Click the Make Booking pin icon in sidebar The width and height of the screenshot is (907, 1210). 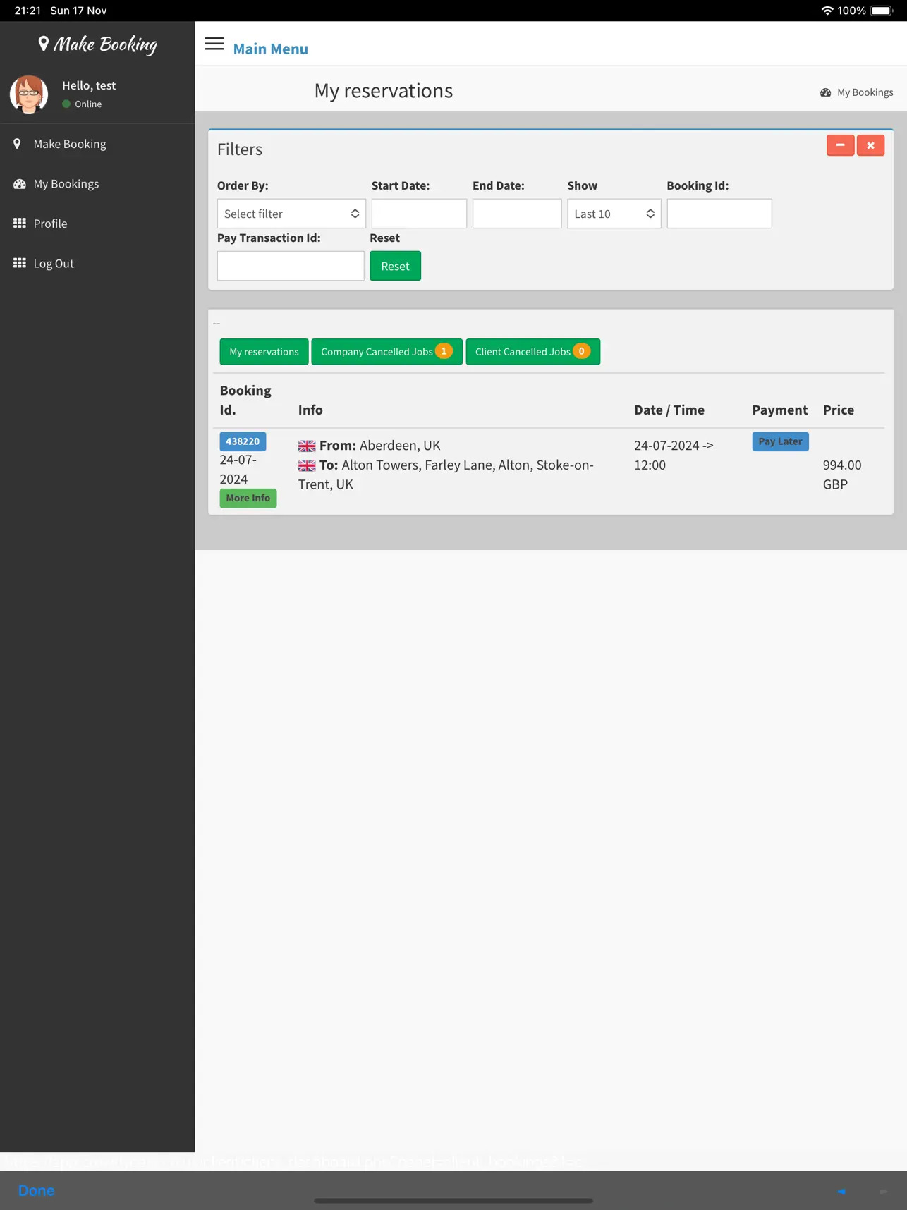pos(18,144)
